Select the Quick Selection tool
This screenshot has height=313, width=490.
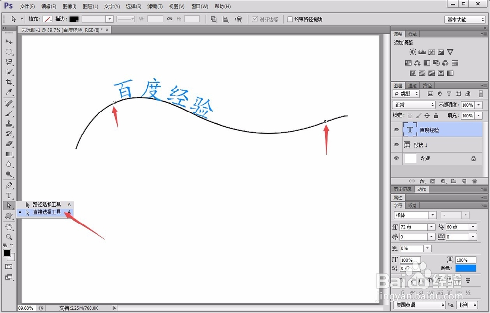click(x=9, y=72)
